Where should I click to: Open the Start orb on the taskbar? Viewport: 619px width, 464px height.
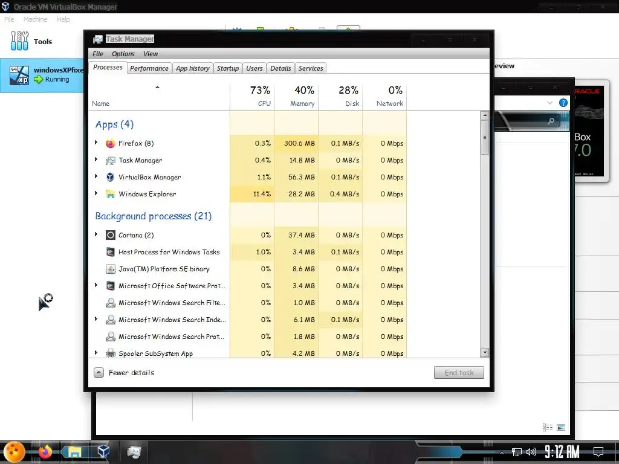point(15,452)
